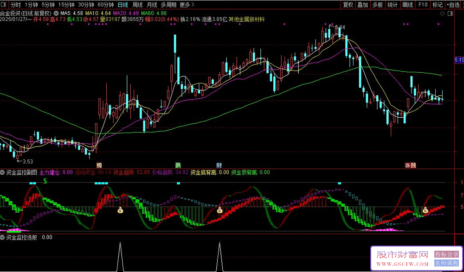Click the 流动资金 indicator value
This screenshot has height=272, width=464.
pos(93,172)
